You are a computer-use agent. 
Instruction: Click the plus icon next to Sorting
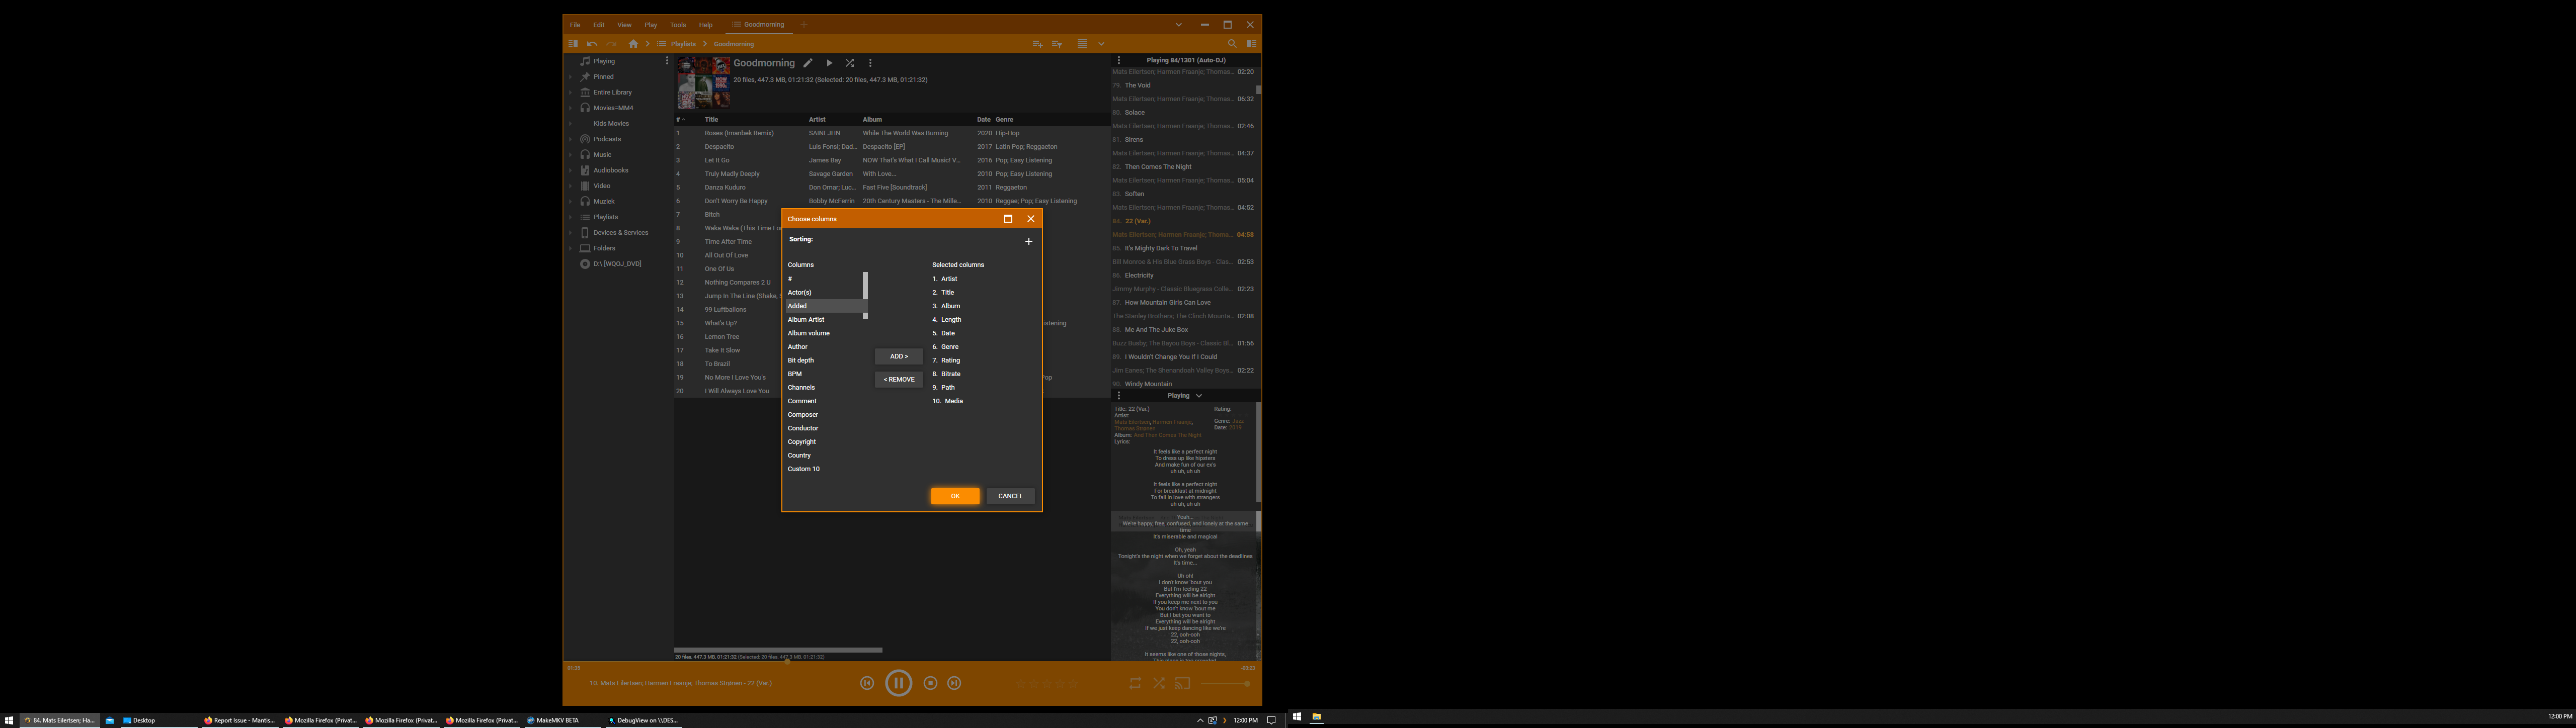(x=1028, y=241)
